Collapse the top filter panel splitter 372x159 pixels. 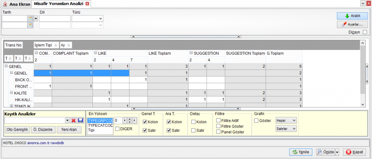[x=186, y=37]
